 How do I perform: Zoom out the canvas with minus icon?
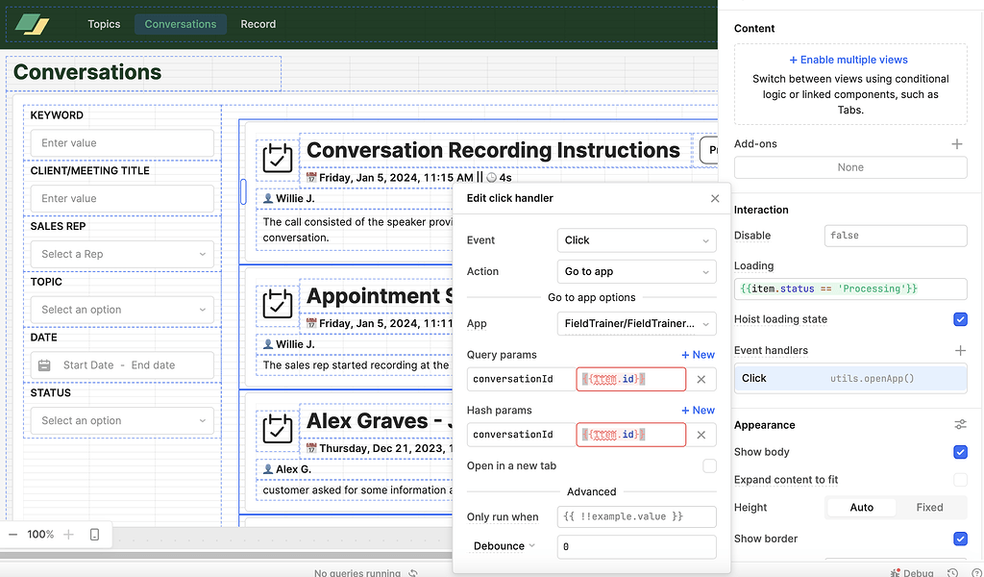(x=13, y=535)
